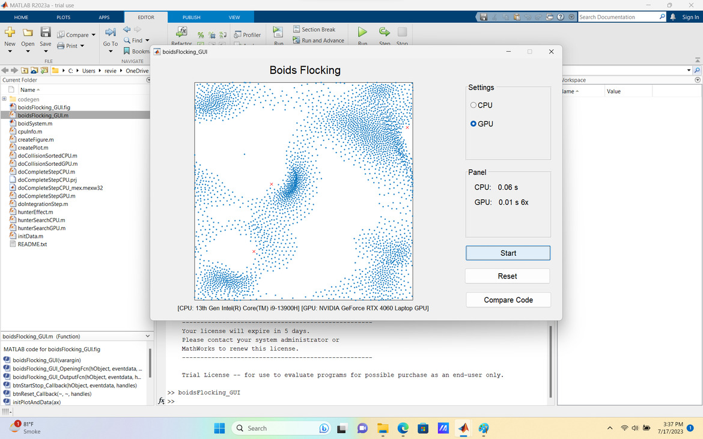Click the Print icon in the toolstrip

(61, 46)
